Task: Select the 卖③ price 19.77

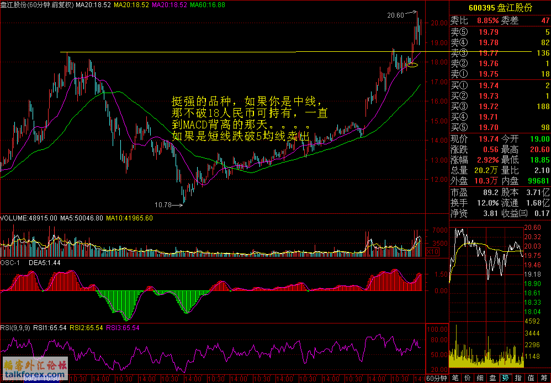Action: tap(488, 53)
